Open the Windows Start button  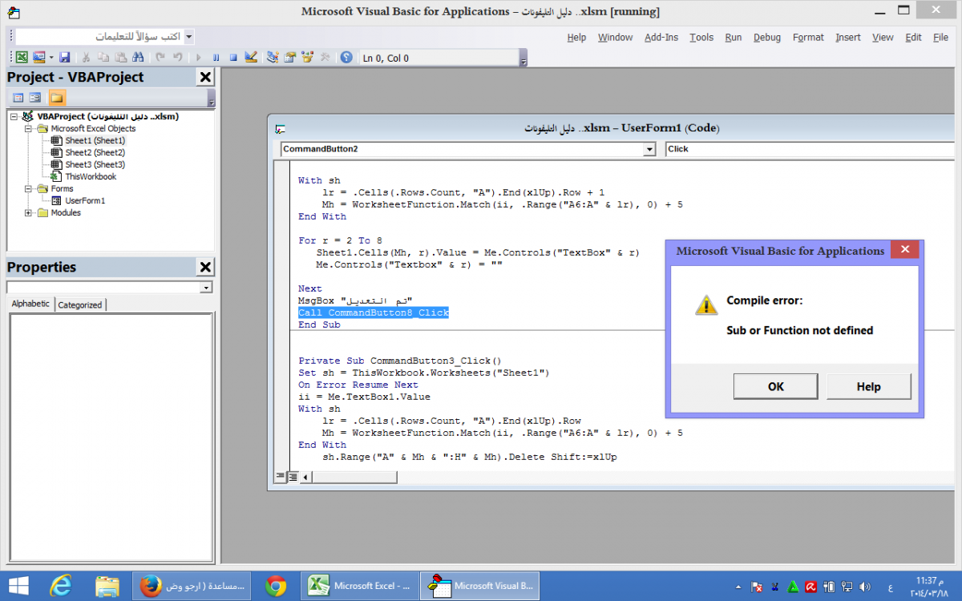pos(18,586)
